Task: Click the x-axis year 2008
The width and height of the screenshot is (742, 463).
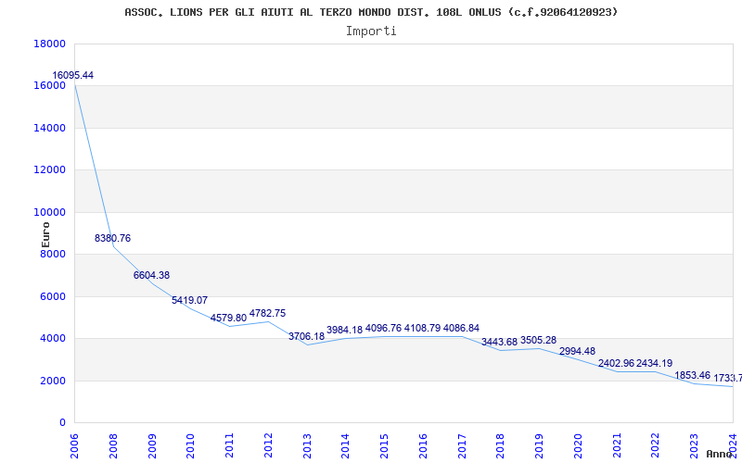Action: click(x=113, y=445)
